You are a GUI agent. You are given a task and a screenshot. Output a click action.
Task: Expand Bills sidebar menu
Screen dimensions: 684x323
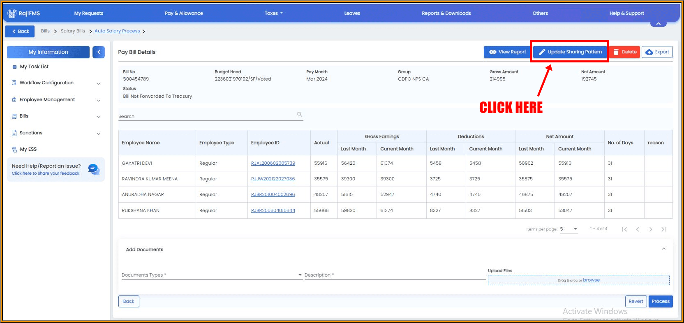click(99, 117)
